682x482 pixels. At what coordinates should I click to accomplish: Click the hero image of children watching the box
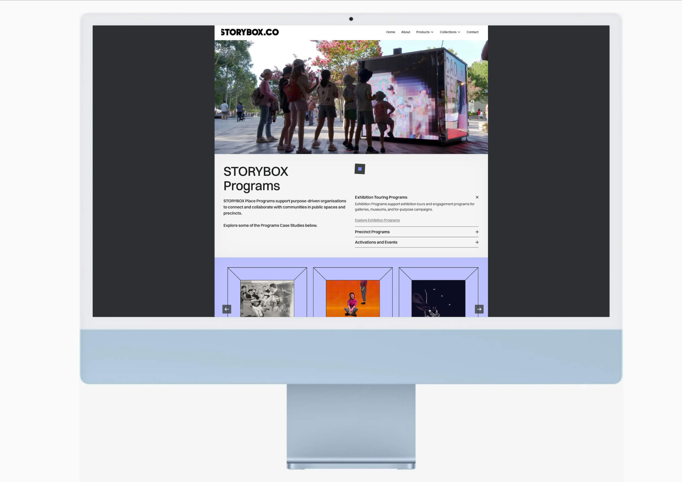click(351, 97)
